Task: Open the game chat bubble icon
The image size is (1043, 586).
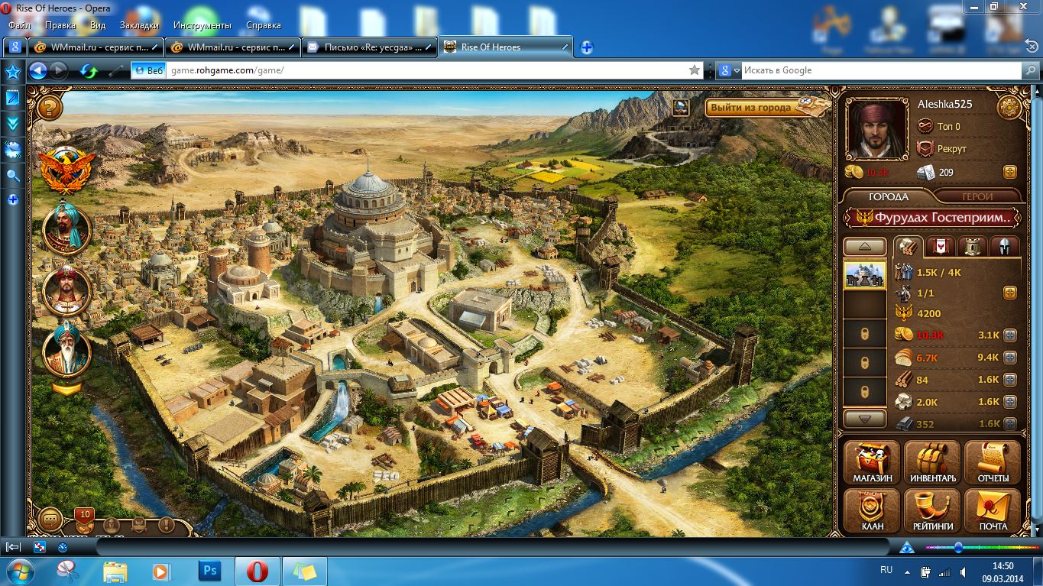Action: coord(51,520)
